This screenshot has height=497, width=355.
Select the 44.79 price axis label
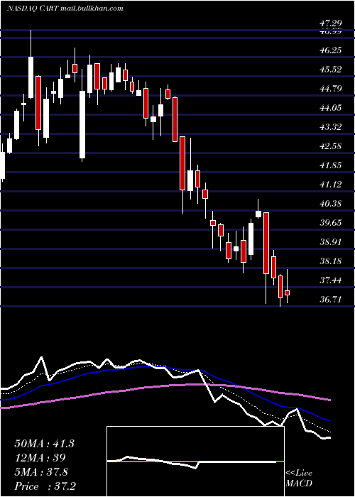click(x=330, y=89)
